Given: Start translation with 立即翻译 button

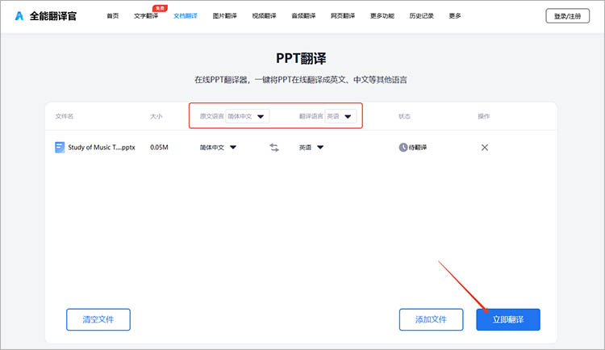Looking at the screenshot, I should click(x=508, y=319).
